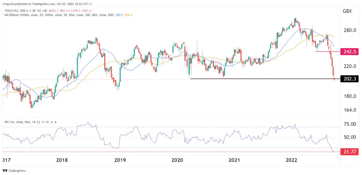Click the GBX currency label
Viewport: 362px width, 175px height.
pos(347,11)
